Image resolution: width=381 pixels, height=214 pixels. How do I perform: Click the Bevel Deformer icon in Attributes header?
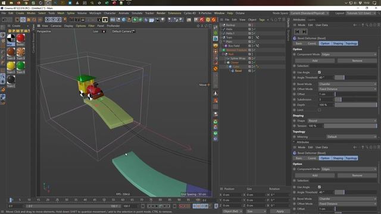[x=295, y=38]
